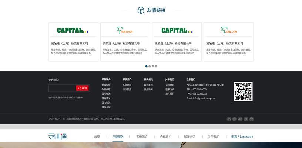Click the 云进通 site logo
This screenshot has width=302, height=148.
58,137
